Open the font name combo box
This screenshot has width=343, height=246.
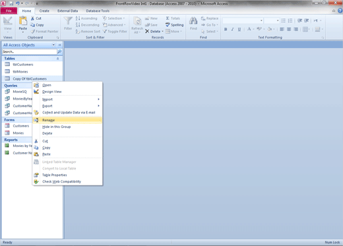243,20
